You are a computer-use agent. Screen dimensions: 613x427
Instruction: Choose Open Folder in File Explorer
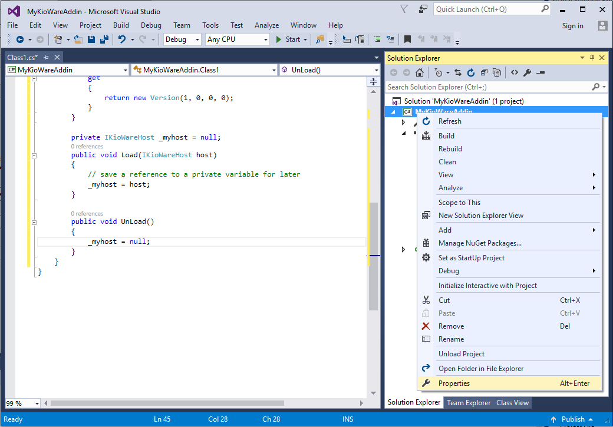[x=509, y=369]
